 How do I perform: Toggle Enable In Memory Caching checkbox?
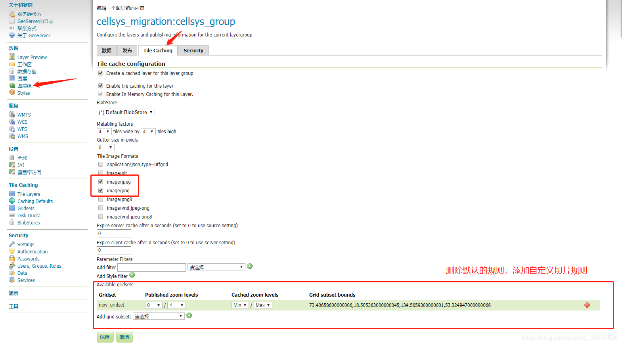[x=101, y=94]
